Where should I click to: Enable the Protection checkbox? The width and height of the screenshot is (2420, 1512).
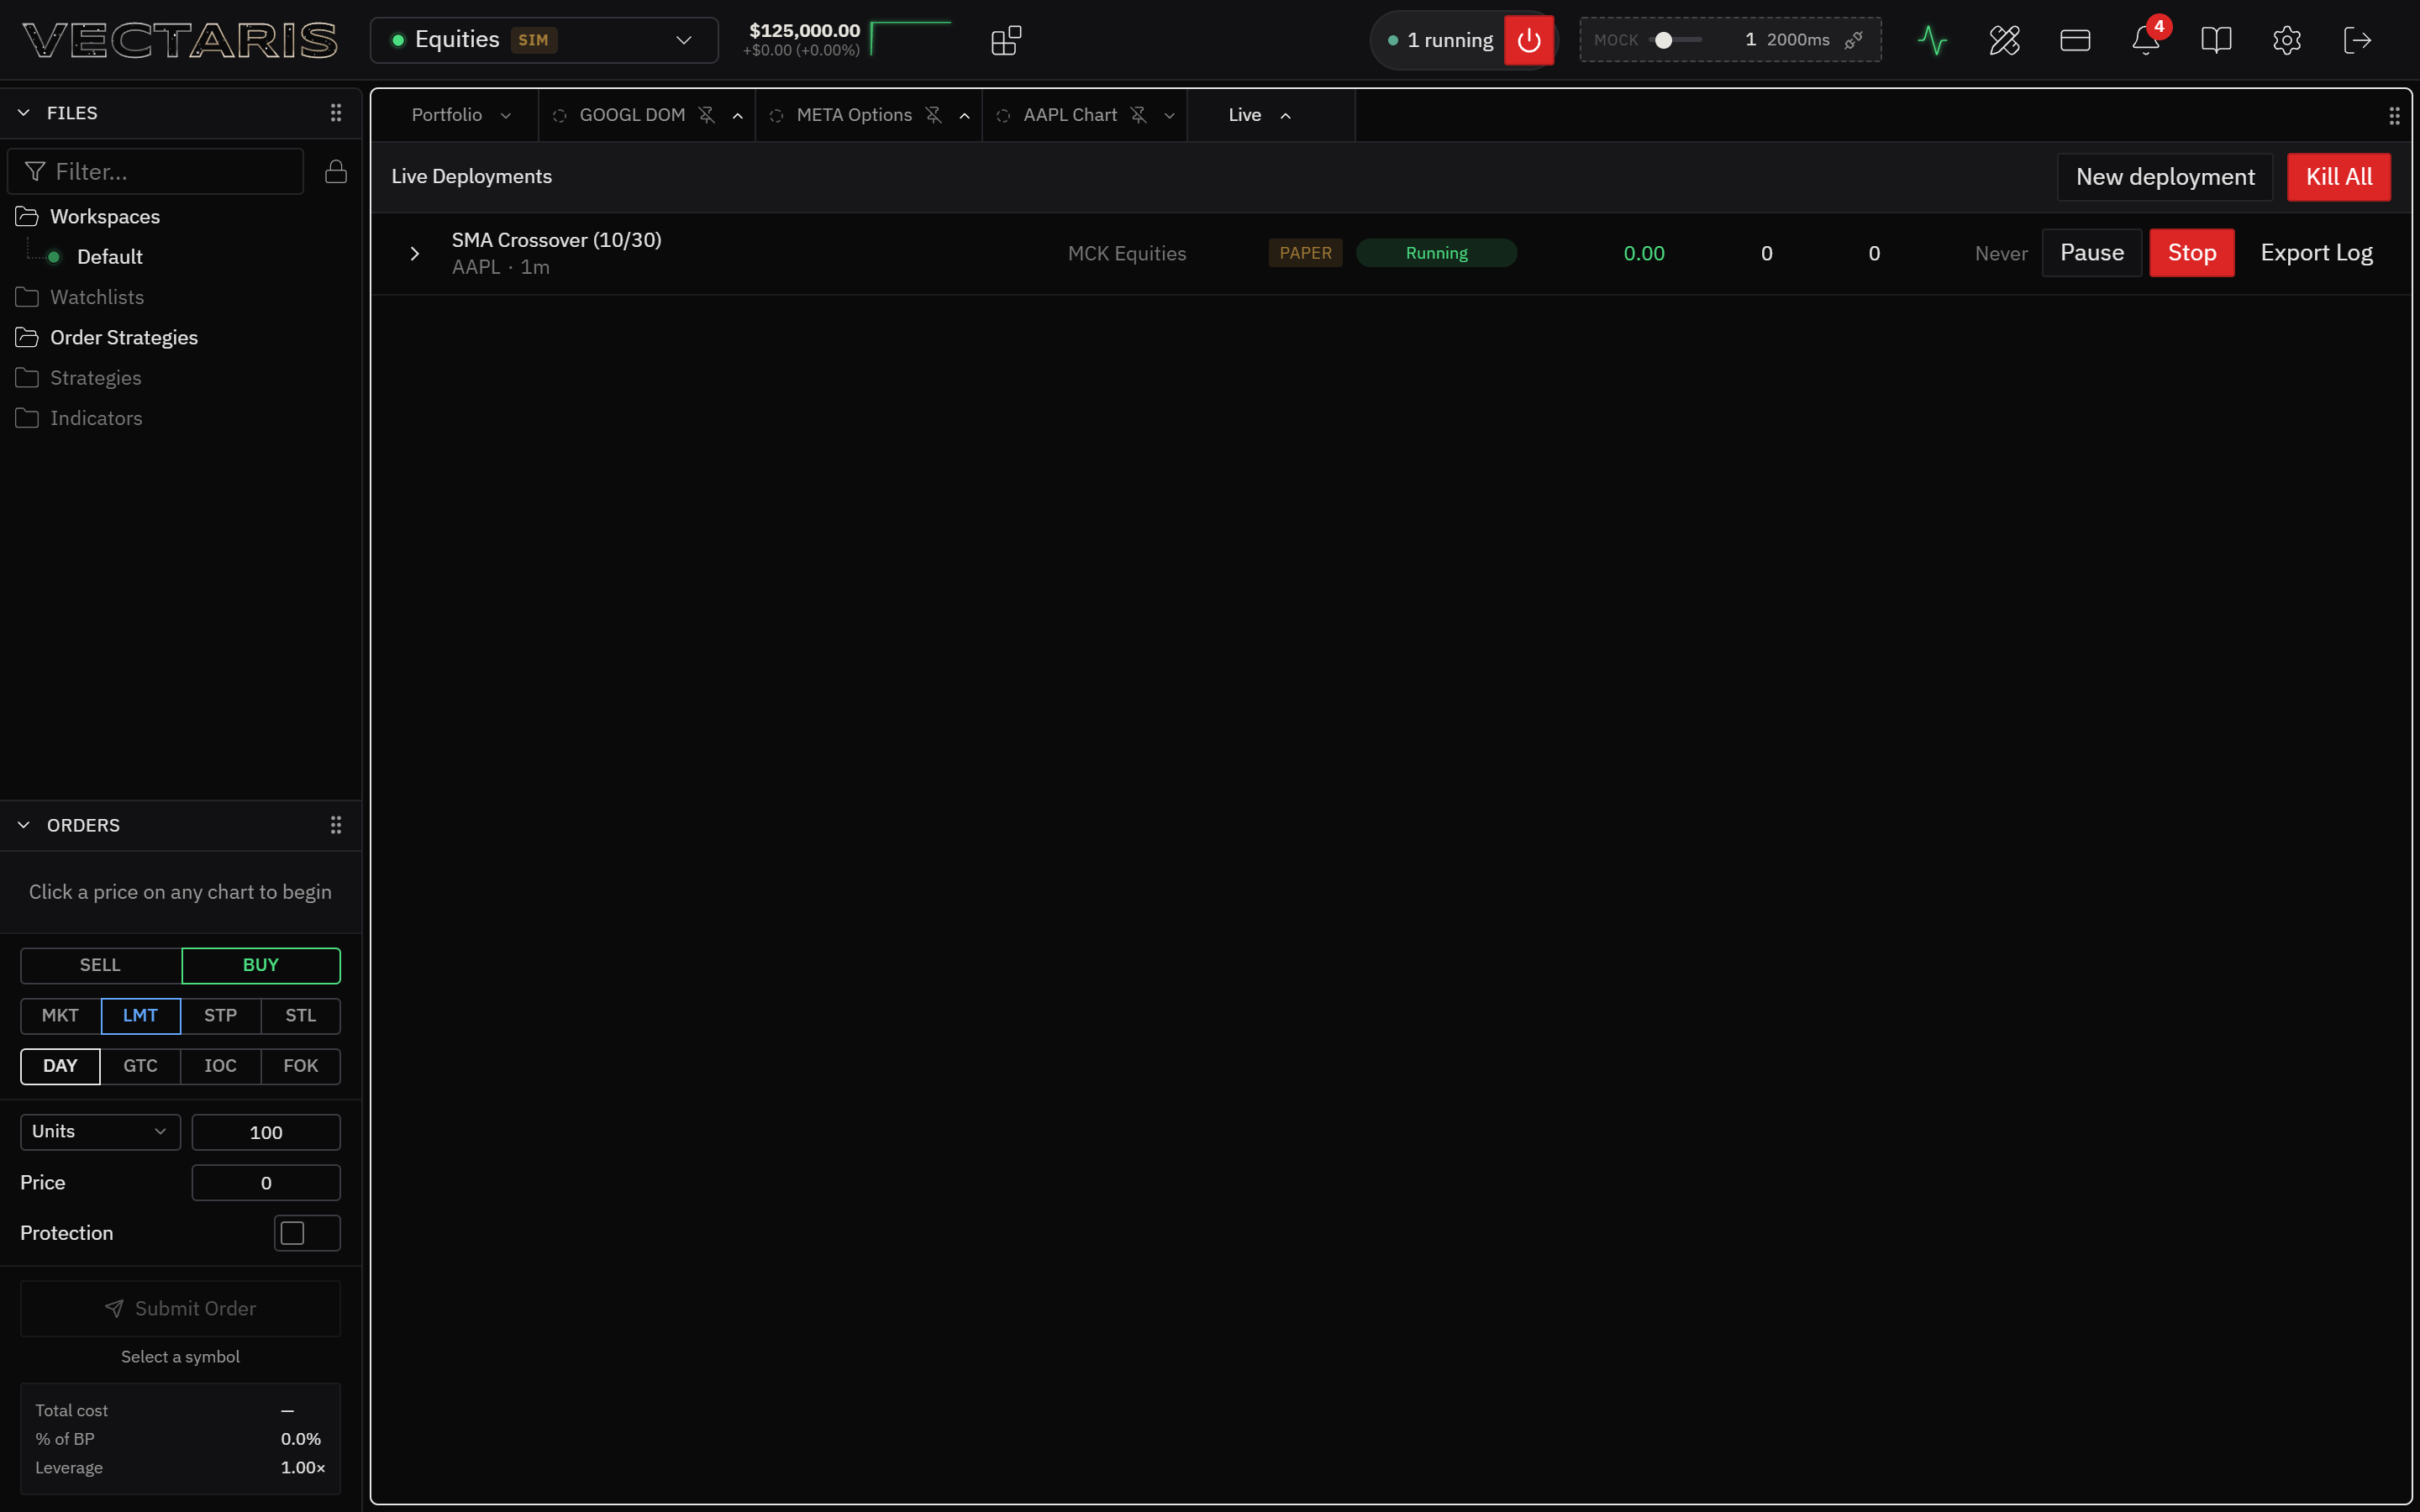(292, 1233)
